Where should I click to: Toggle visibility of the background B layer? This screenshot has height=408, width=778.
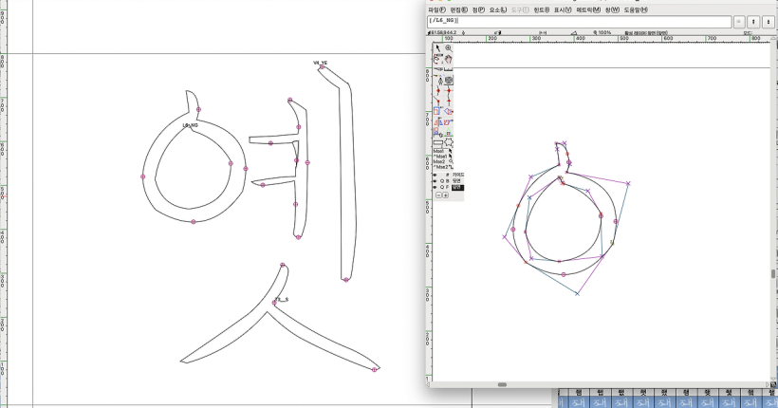pyautogui.click(x=435, y=181)
